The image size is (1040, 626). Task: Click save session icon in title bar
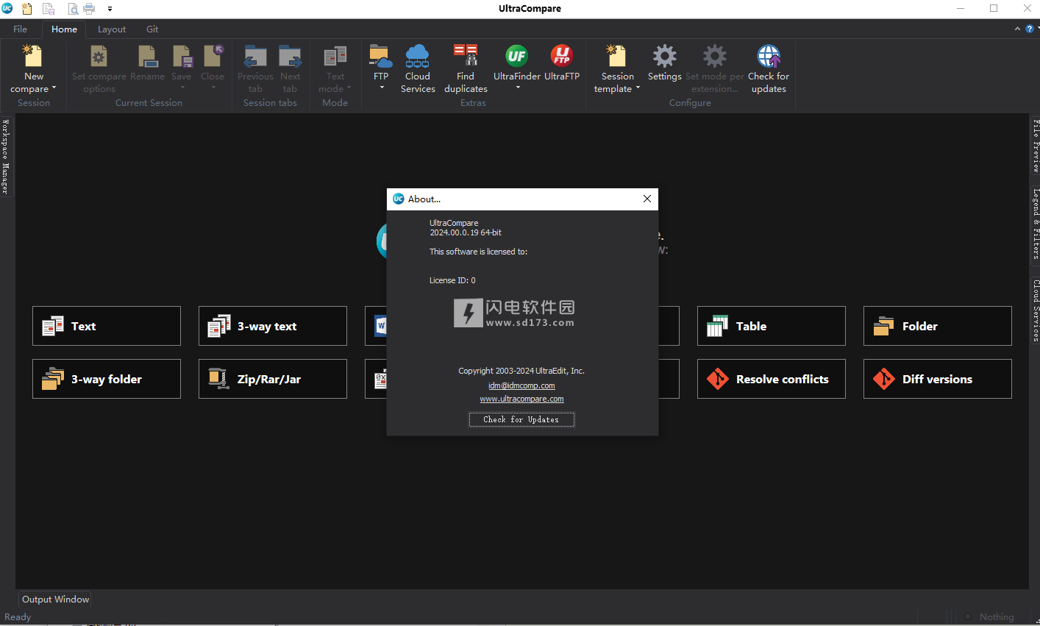pos(49,9)
